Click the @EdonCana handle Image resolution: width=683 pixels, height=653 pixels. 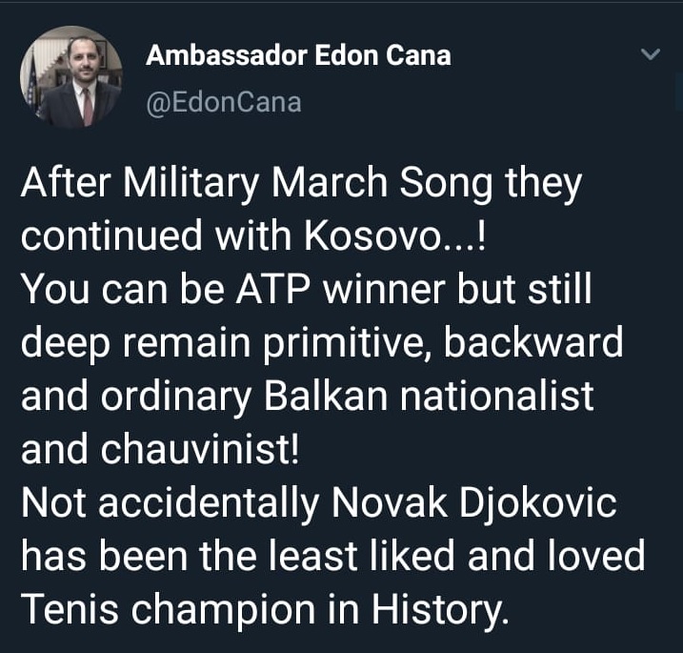point(223,101)
